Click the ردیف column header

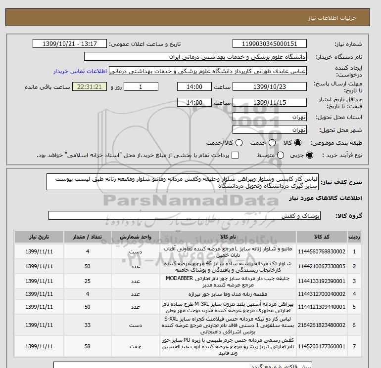[354, 237]
